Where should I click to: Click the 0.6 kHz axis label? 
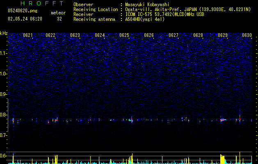tap(4, 156)
